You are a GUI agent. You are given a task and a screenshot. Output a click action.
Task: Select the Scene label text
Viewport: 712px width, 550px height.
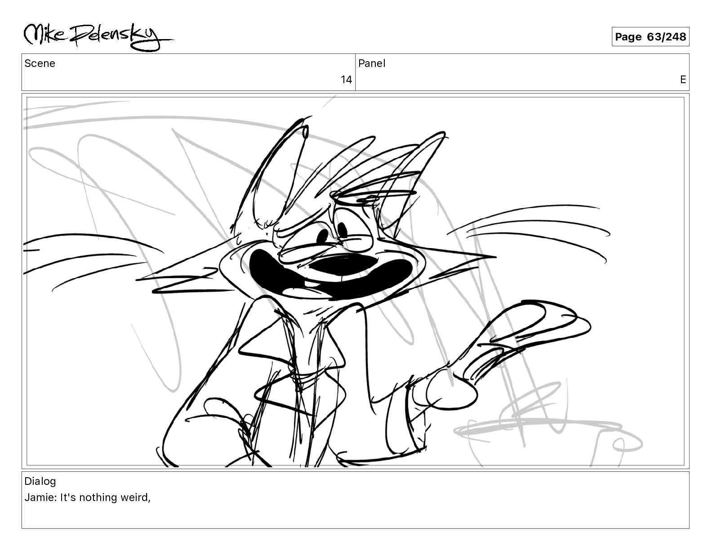point(40,63)
